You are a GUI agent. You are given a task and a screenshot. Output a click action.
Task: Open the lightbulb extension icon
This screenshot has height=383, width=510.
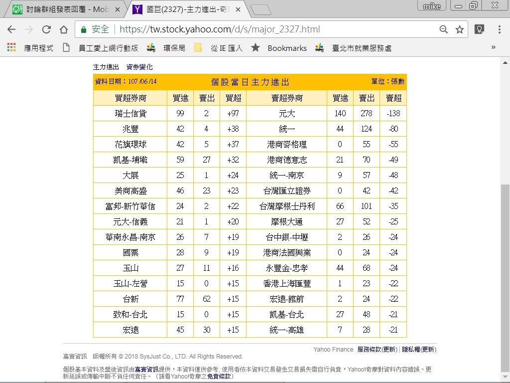[479, 29]
